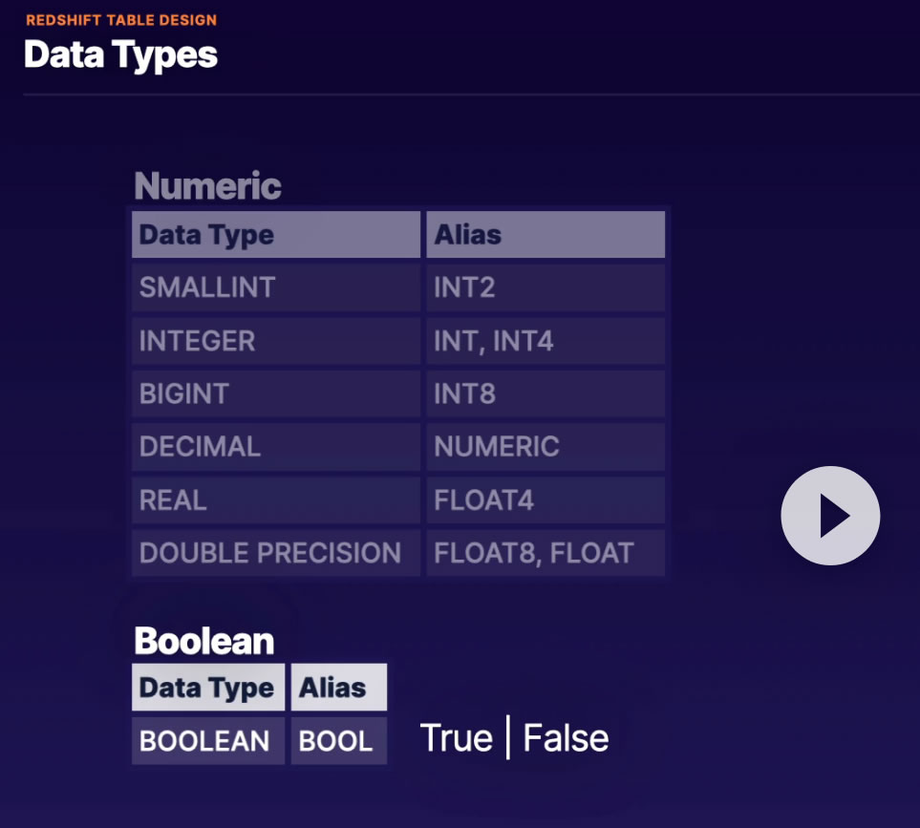This screenshot has height=828, width=920.
Task: Select the DECIMAL data type cell
Action: 275,447
